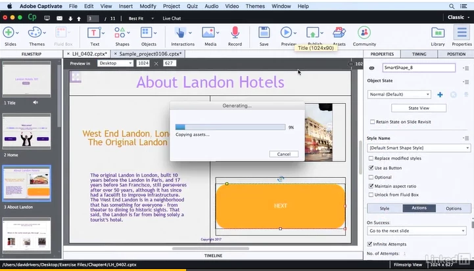Open the Assets icon
474x271 pixels.
pyautogui.click(x=339, y=32)
